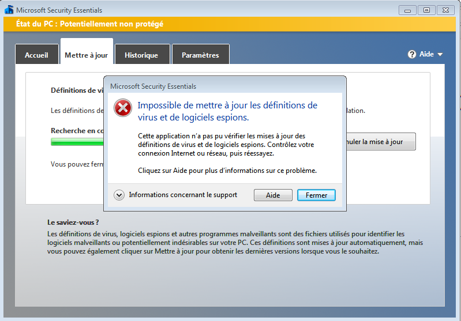
Task: Click the blue Impossible de mettre à jour heading
Action: (227, 111)
